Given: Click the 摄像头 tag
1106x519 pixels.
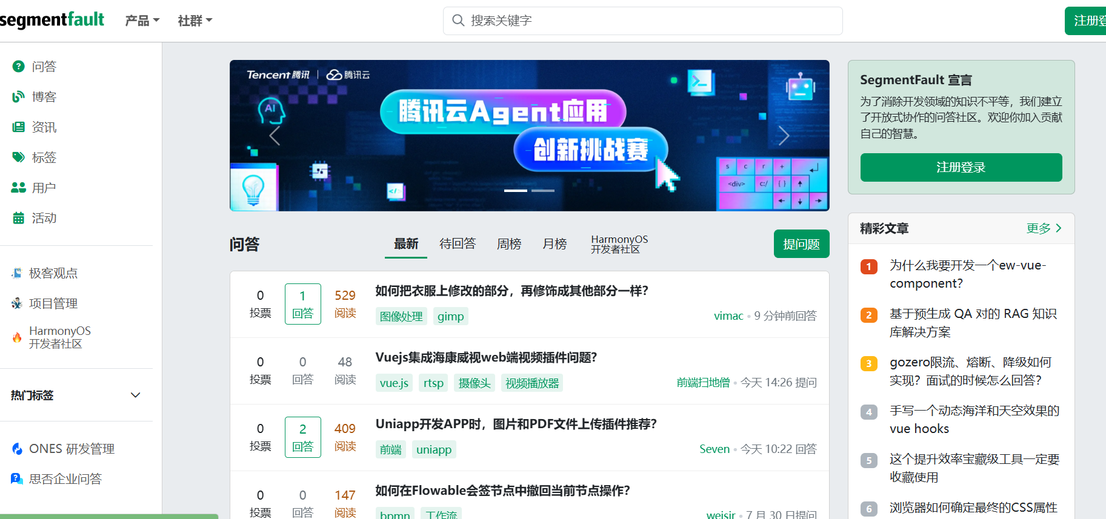Looking at the screenshot, I should point(475,383).
